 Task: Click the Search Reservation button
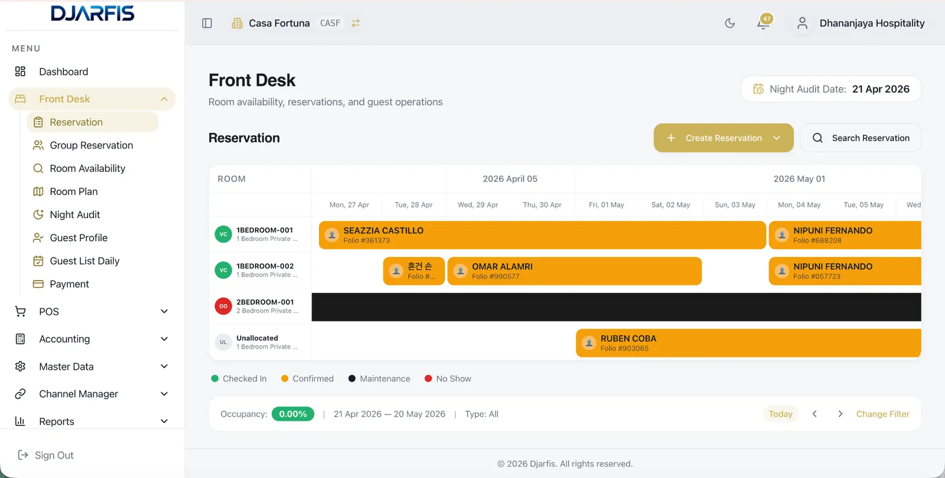coord(860,138)
